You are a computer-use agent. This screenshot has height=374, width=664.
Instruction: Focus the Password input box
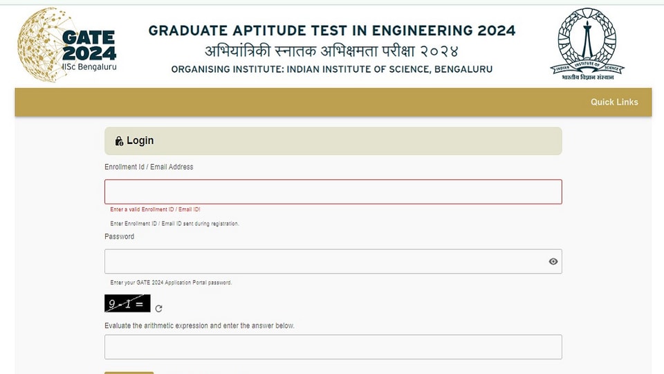333,261
